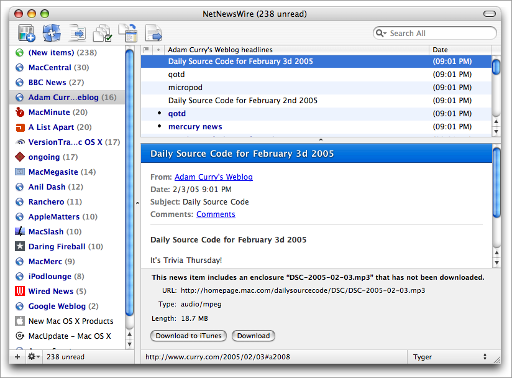Image resolution: width=512 pixels, height=378 pixels.
Task: Open the mercury news headline
Action: pyautogui.click(x=316, y=127)
